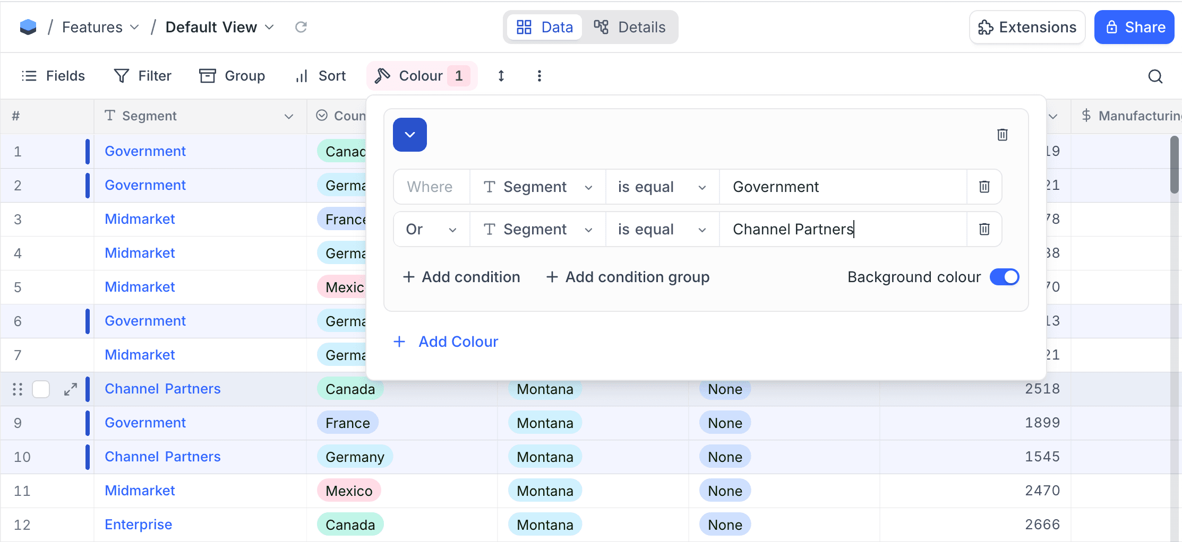The width and height of the screenshot is (1182, 542).
Task: Disable the Background colour toggle
Action: [1004, 277]
